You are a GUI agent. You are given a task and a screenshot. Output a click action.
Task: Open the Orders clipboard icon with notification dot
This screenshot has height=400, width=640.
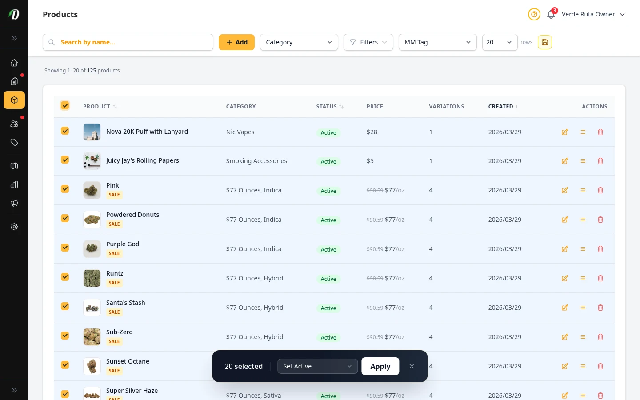tap(14, 81)
